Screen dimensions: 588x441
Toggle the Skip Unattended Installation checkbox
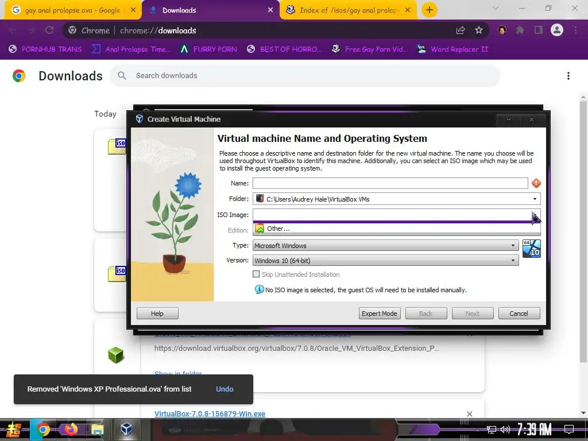pos(256,274)
